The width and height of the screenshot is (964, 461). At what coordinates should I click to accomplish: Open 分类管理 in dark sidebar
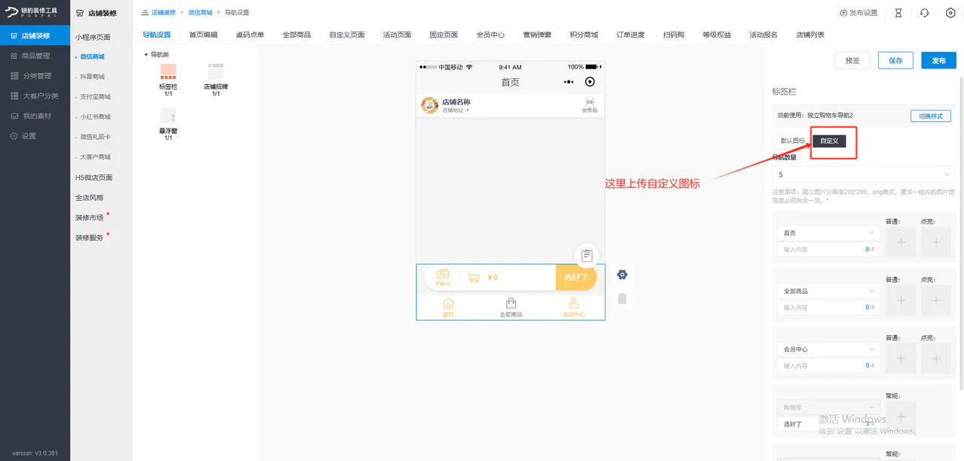point(35,76)
